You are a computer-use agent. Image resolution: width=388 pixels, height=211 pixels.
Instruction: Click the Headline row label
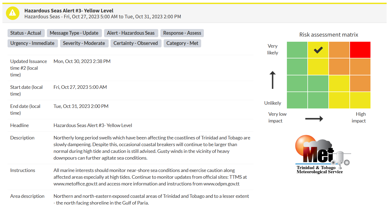[19, 125]
